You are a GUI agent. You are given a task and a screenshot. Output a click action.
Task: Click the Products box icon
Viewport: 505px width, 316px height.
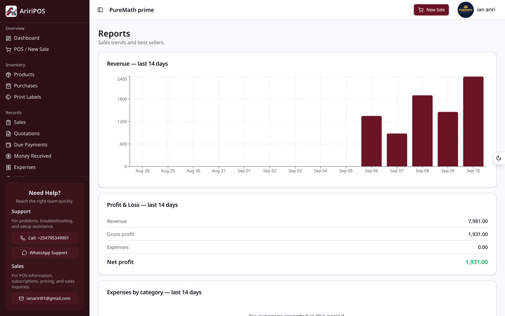click(x=8, y=75)
